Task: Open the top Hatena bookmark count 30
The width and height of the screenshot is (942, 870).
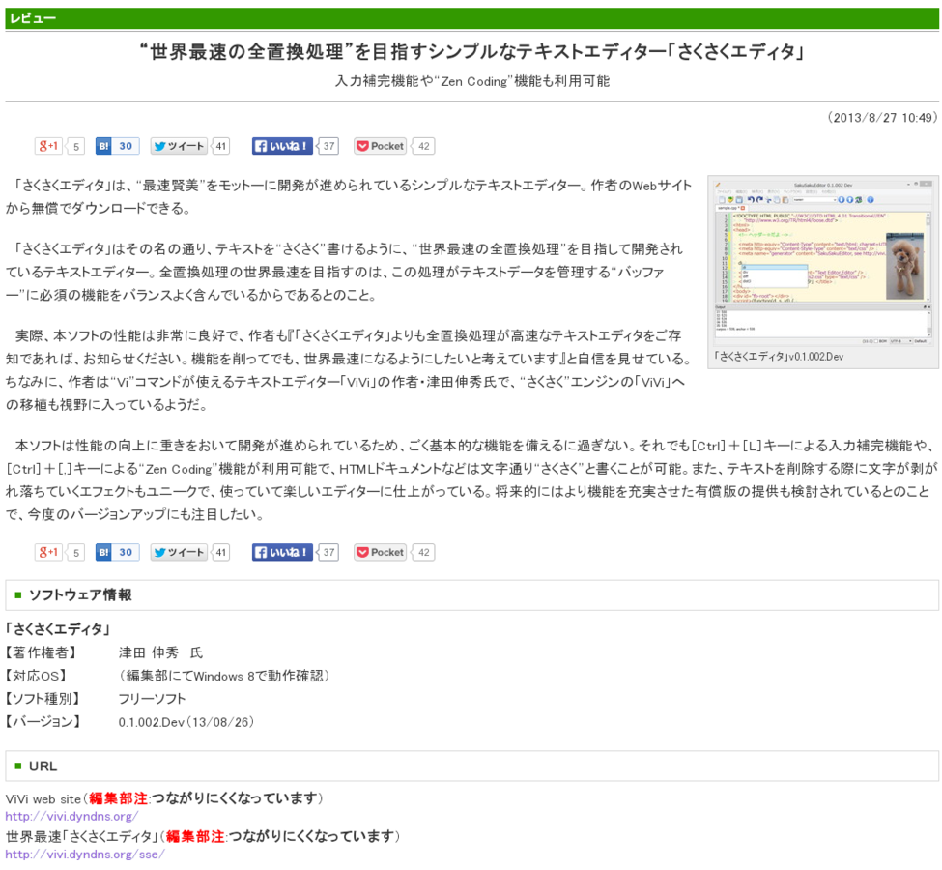Action: pyautogui.click(x=126, y=146)
